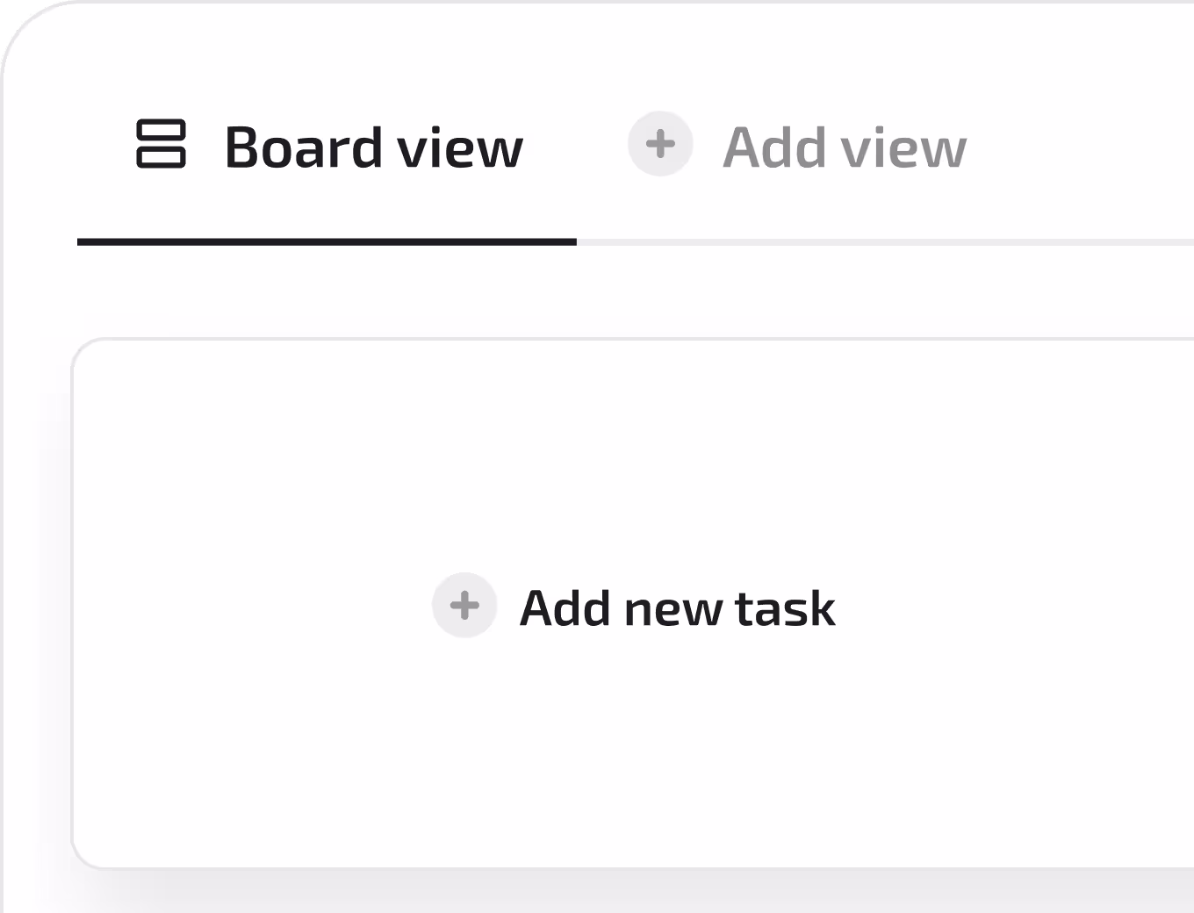This screenshot has width=1194, height=913.
Task: Click the Add new task text
Action: [677, 607]
